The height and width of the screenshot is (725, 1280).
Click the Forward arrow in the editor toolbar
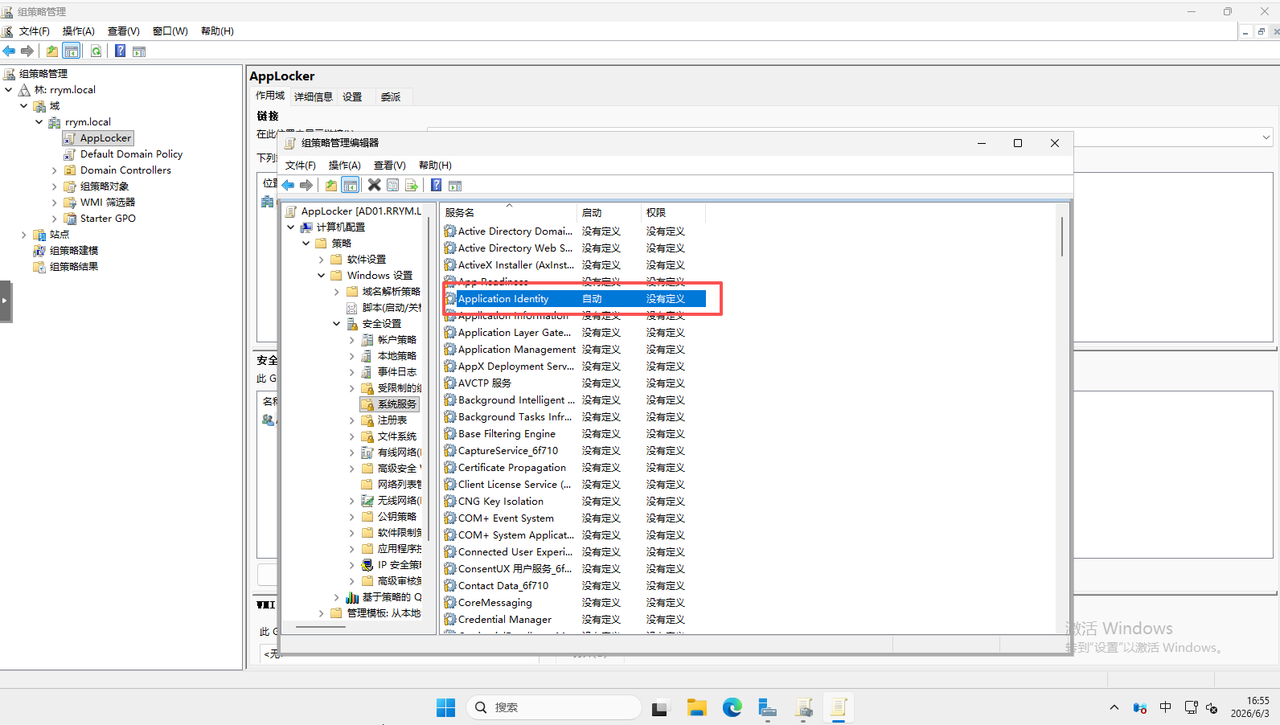pos(306,186)
